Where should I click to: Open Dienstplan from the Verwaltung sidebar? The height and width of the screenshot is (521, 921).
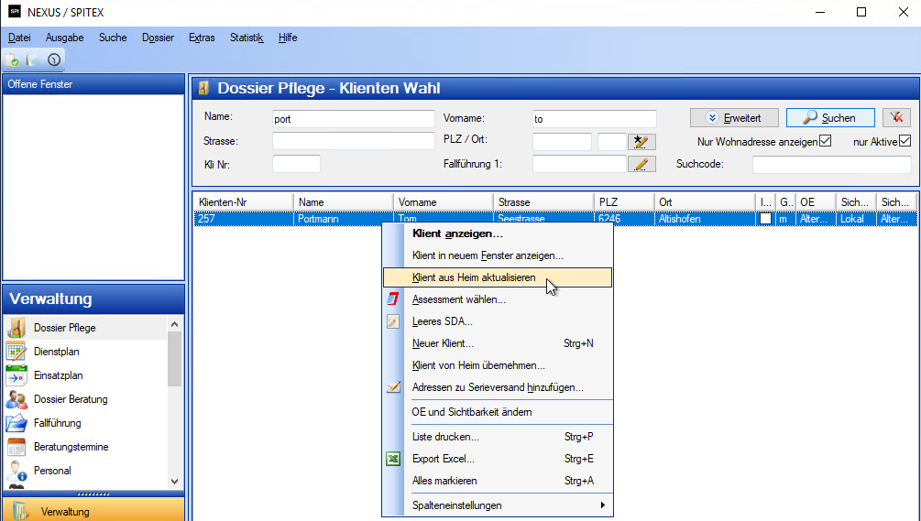click(57, 352)
